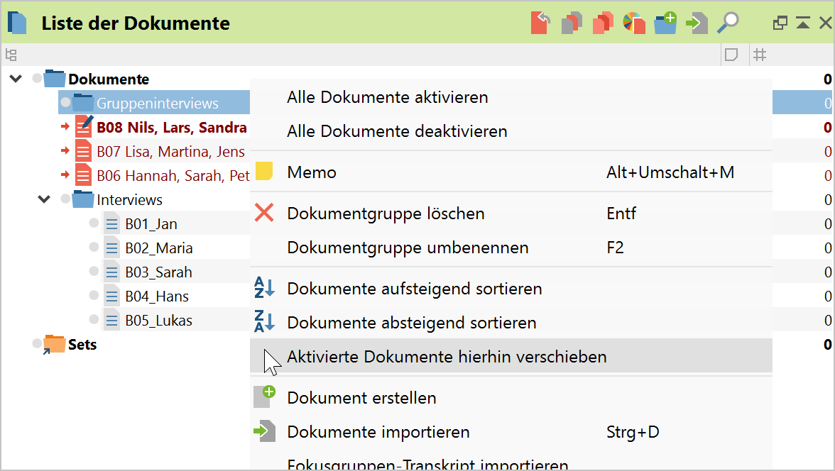Click the reset activations red document icon

(x=540, y=23)
